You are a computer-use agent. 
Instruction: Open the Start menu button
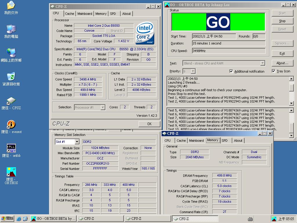pyautogui.click(x=7, y=218)
